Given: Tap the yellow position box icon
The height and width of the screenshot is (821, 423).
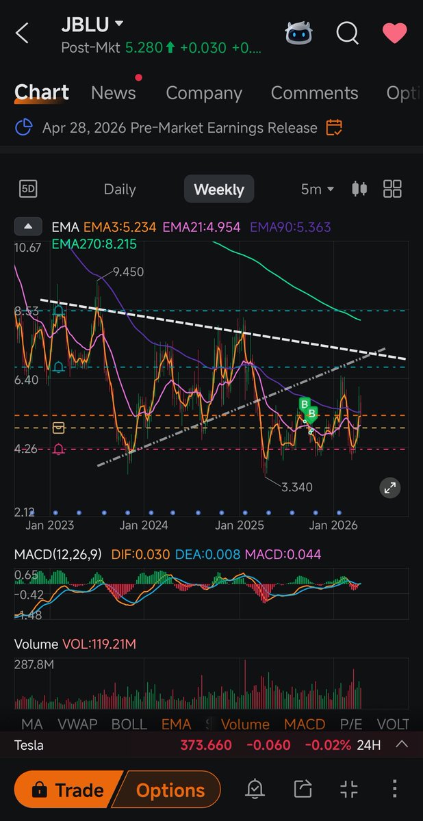Looking at the screenshot, I should coord(59,428).
